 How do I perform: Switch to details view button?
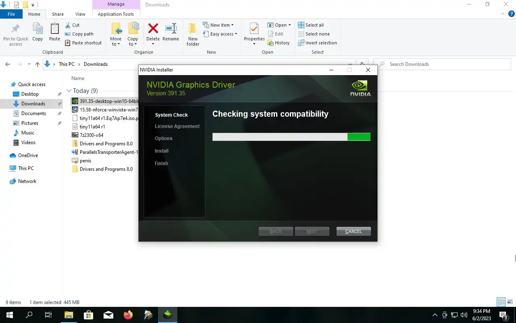[x=501, y=302]
